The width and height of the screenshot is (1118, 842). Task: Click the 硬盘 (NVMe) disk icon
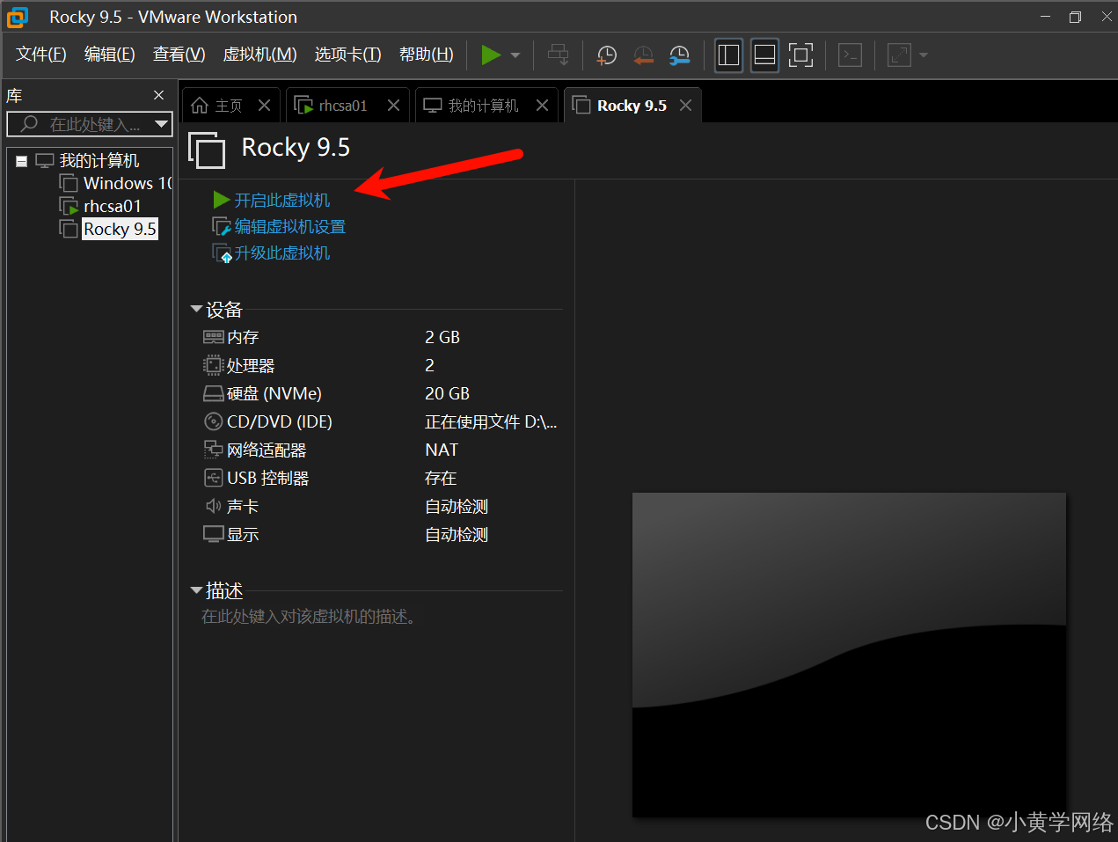point(213,393)
